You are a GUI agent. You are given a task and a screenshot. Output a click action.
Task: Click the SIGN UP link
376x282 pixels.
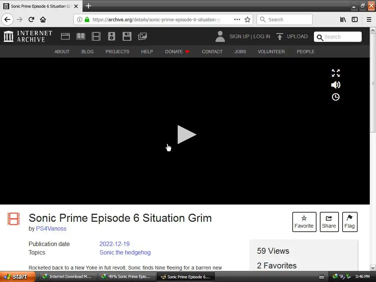(239, 36)
